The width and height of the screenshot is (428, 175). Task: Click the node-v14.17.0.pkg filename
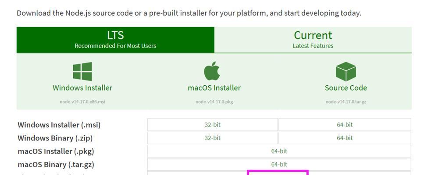coord(214,102)
